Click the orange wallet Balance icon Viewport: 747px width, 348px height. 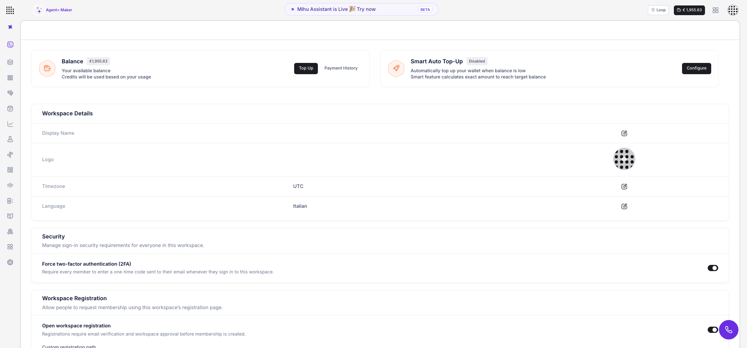tap(47, 68)
